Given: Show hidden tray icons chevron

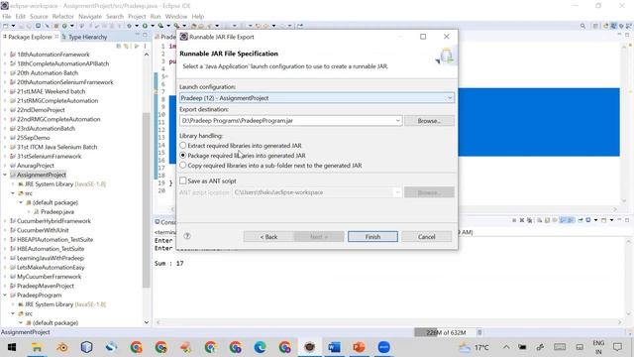Looking at the screenshot, I should [506, 347].
